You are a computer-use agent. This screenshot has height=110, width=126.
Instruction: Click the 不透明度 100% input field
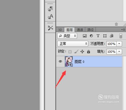[x=111, y=44]
